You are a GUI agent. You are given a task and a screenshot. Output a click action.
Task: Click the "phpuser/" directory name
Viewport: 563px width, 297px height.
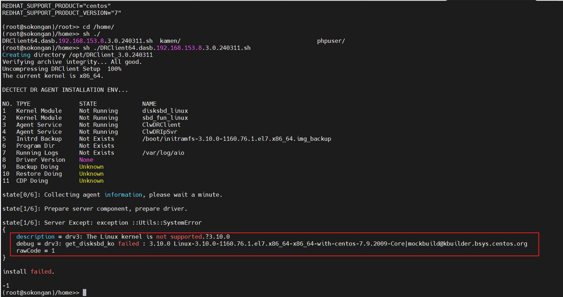tap(331, 41)
